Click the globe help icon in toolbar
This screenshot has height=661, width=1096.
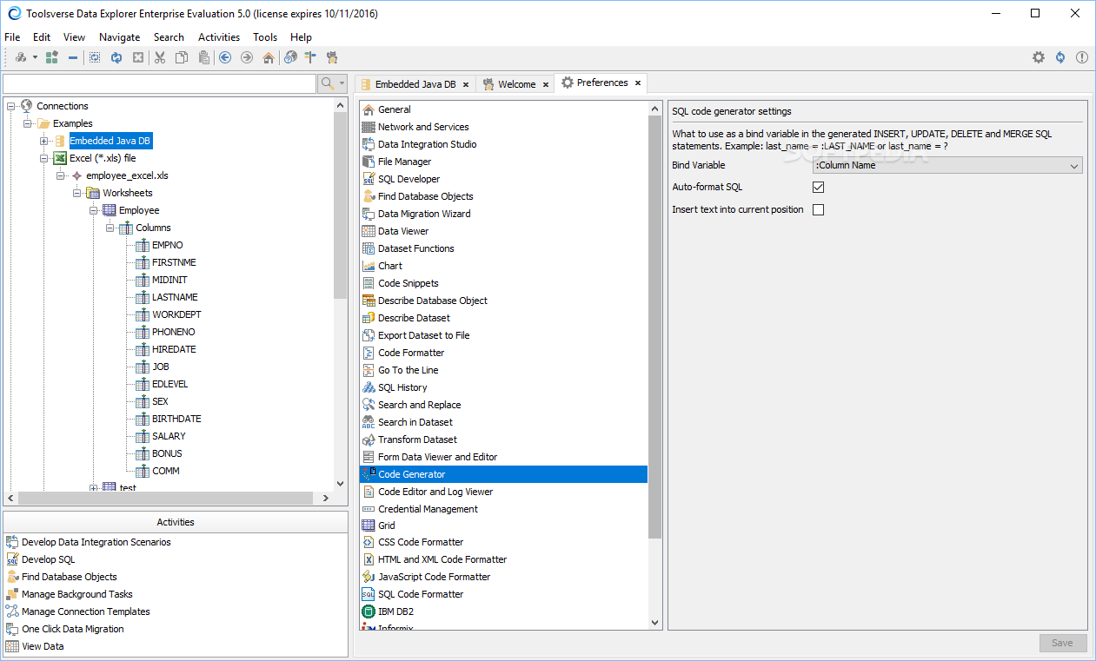point(290,57)
